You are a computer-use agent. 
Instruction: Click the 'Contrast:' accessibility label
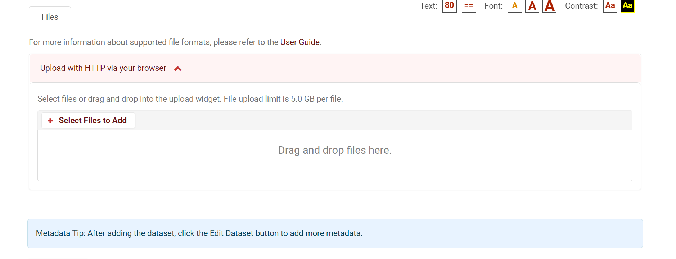point(581,6)
